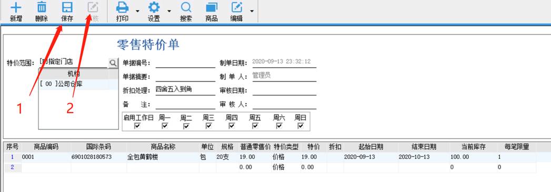Click the 特价类型 column header
The width and height of the screenshot is (551, 192).
(x=286, y=147)
